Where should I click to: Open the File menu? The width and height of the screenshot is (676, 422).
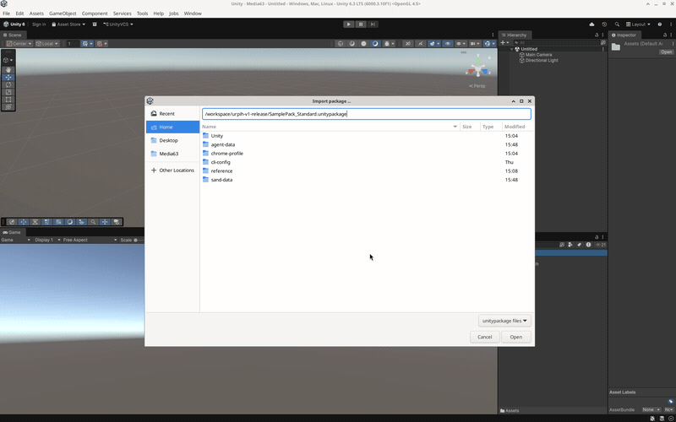(x=7, y=14)
